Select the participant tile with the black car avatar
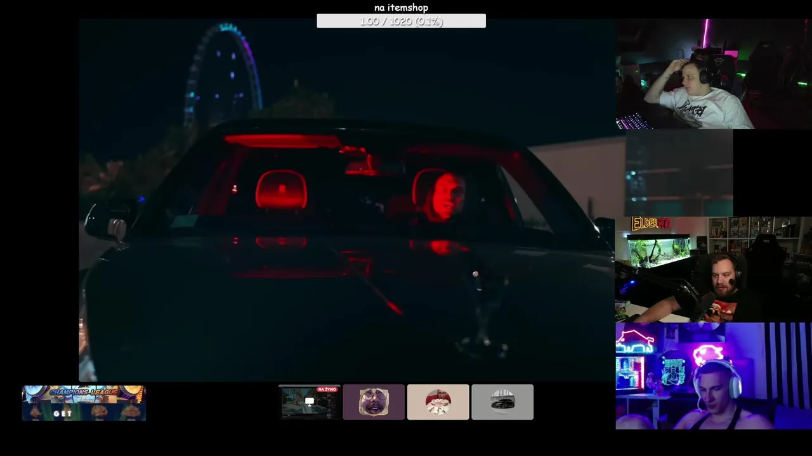Viewport: 812px width, 456px height. pyautogui.click(x=502, y=402)
